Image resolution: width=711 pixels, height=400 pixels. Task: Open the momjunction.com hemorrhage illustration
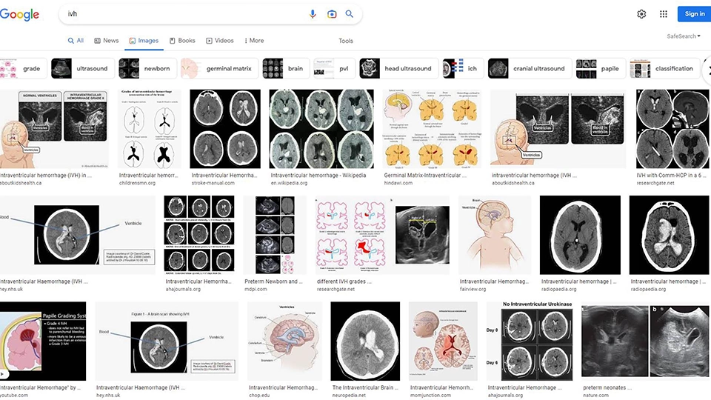443,341
